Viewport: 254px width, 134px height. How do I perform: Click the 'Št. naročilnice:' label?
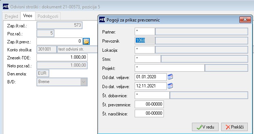[115, 114]
